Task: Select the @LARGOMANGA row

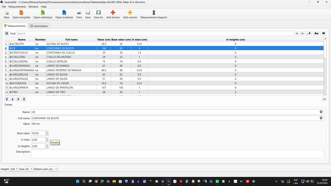Action: click(x=164, y=66)
